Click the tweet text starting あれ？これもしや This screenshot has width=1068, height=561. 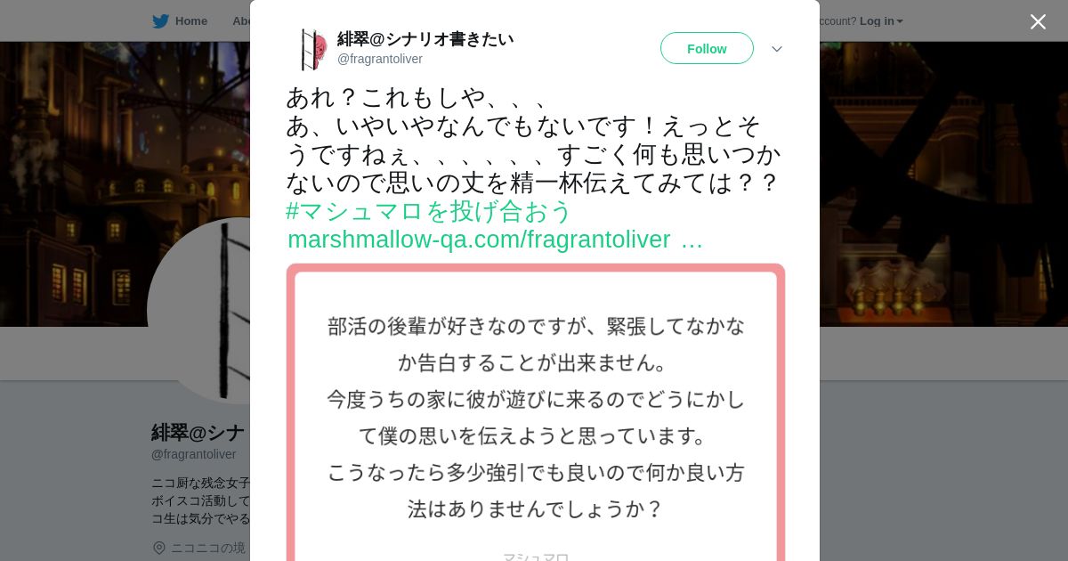534,141
